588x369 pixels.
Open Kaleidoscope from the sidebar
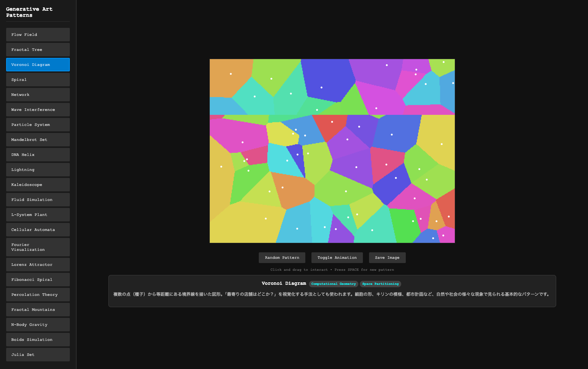(38, 185)
